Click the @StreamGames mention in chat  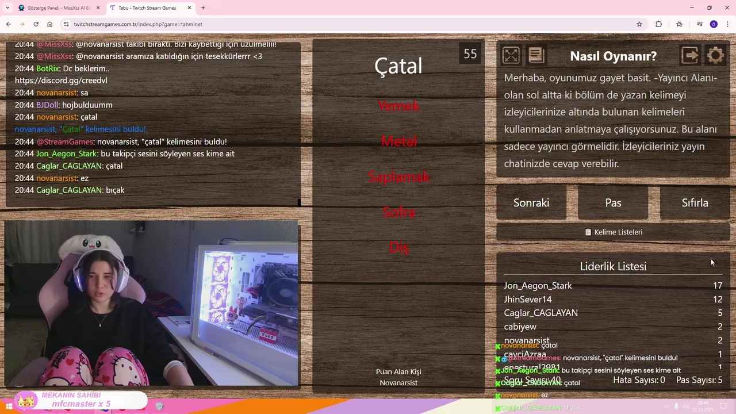(x=65, y=141)
